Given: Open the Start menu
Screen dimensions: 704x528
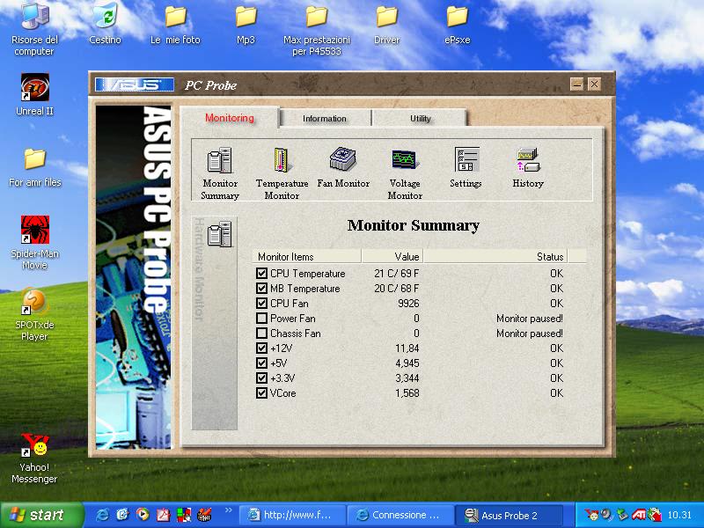Looking at the screenshot, I should tap(41, 515).
